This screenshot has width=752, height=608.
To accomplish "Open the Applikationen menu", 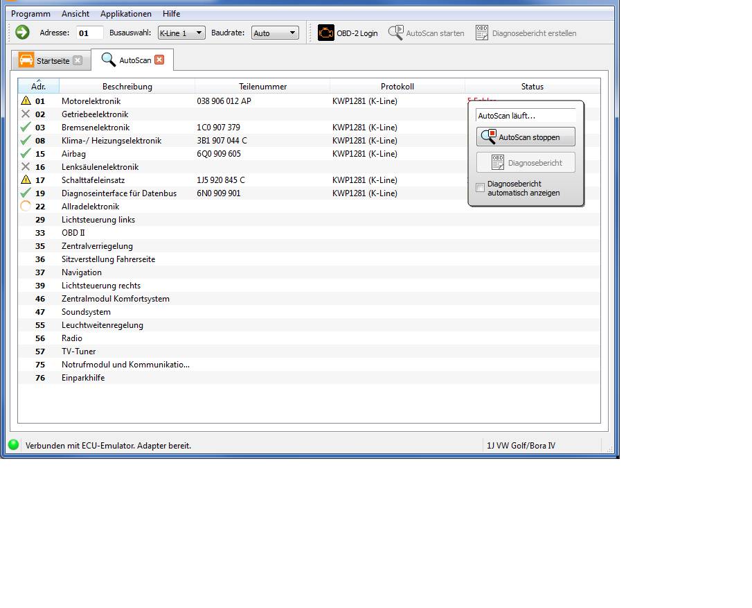I will click(x=125, y=14).
